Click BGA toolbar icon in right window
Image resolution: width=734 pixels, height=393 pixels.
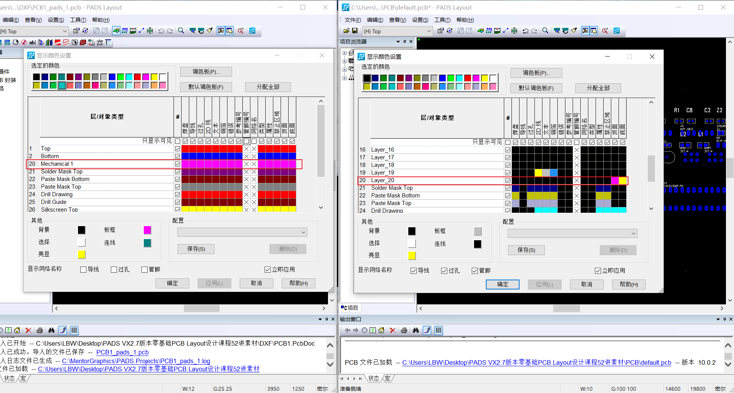pos(514,31)
